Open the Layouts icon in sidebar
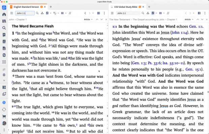The image size is (209, 134). [4, 87]
